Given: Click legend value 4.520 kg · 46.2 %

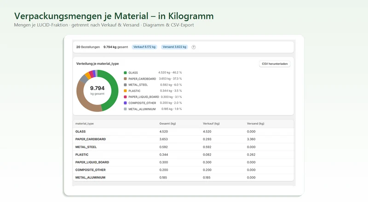Looking at the screenshot, I should [170, 73].
